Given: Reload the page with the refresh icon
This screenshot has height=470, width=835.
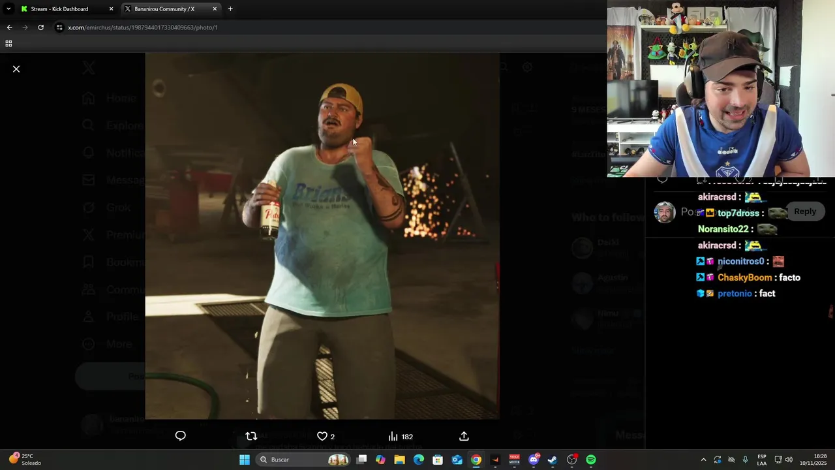Looking at the screenshot, I should point(40,27).
